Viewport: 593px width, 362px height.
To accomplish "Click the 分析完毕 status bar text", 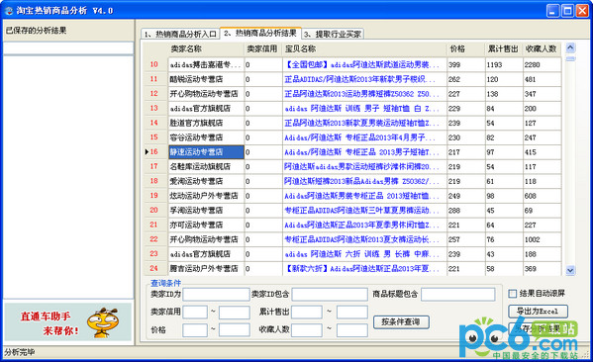I will (x=20, y=352).
